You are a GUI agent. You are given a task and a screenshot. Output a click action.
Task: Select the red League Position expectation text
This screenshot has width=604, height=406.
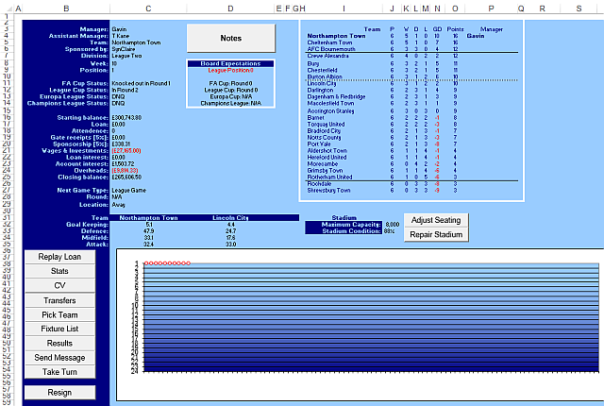tap(230, 71)
